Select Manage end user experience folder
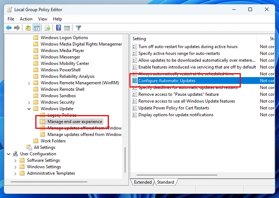Viewport: 279px width, 198px height. tap(75, 122)
